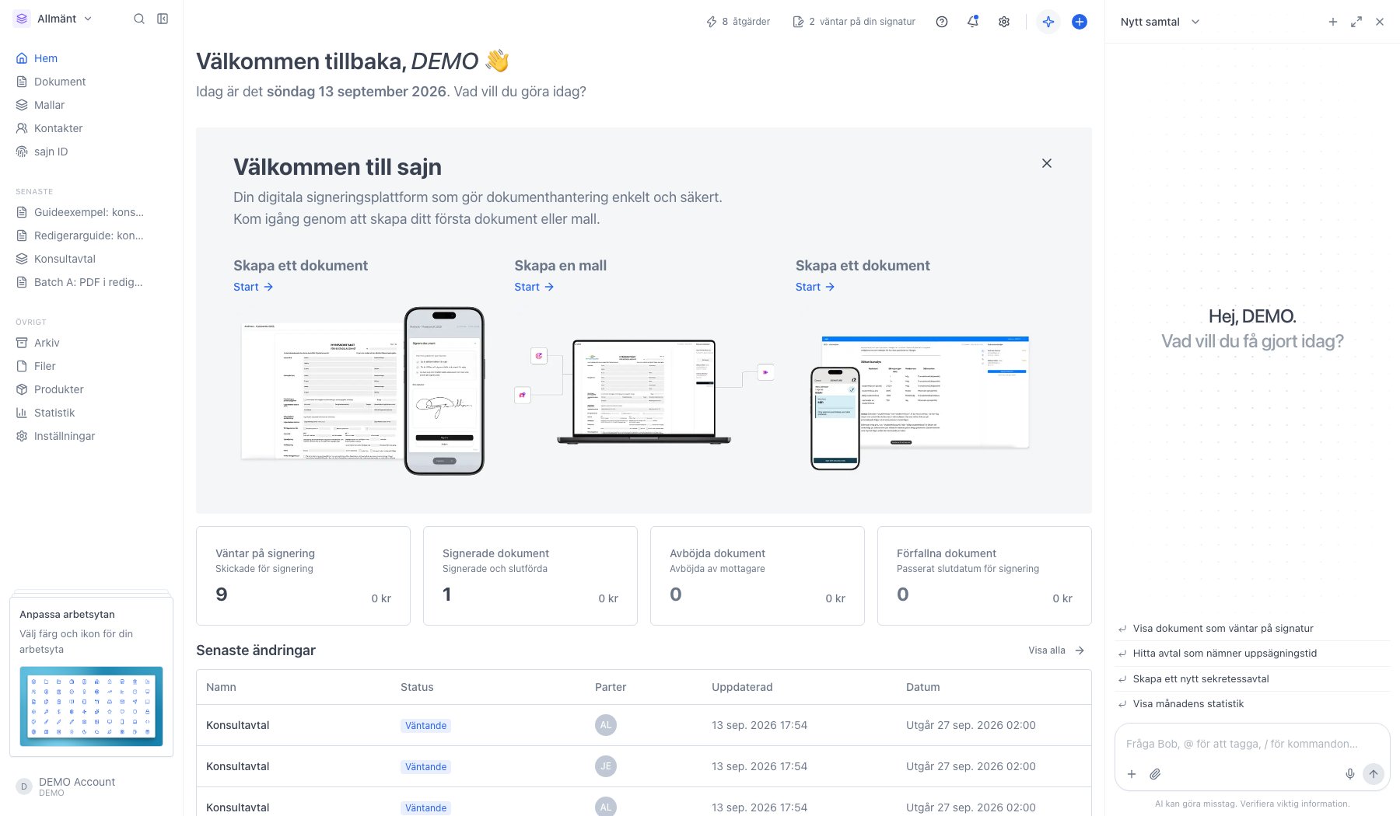Click plus icon in chat input area

coord(1132,774)
